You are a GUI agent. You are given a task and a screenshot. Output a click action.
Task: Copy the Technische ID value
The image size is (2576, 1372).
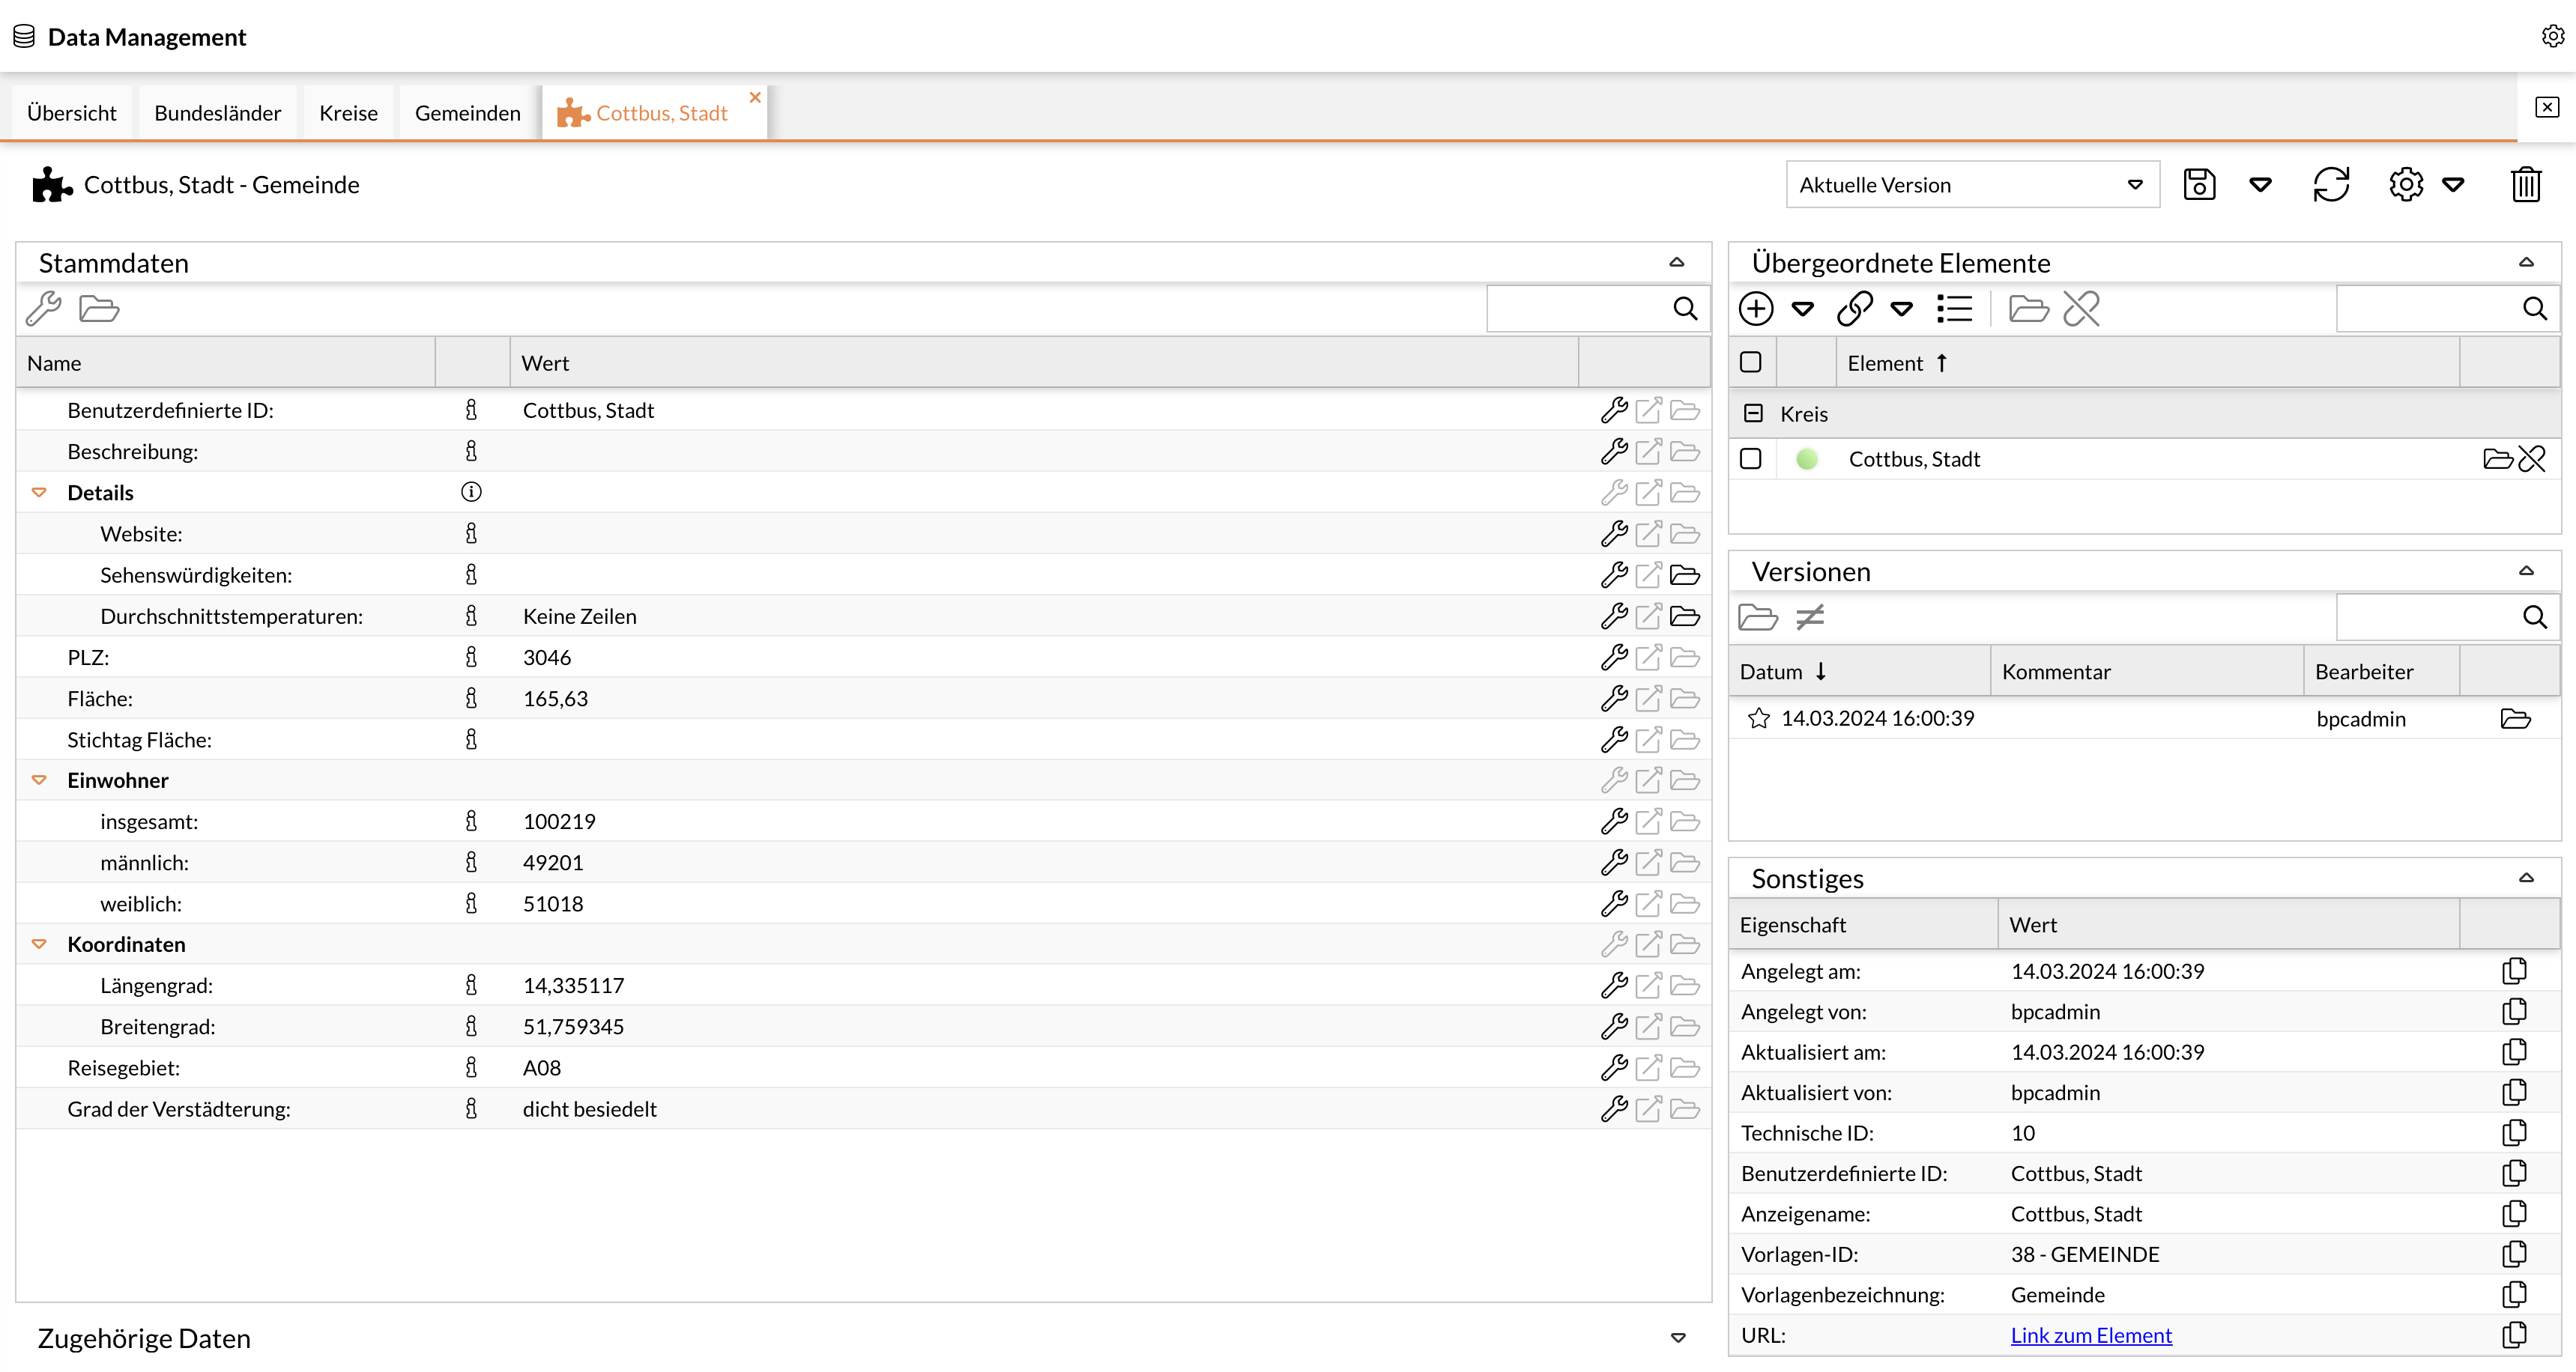(x=2514, y=1132)
